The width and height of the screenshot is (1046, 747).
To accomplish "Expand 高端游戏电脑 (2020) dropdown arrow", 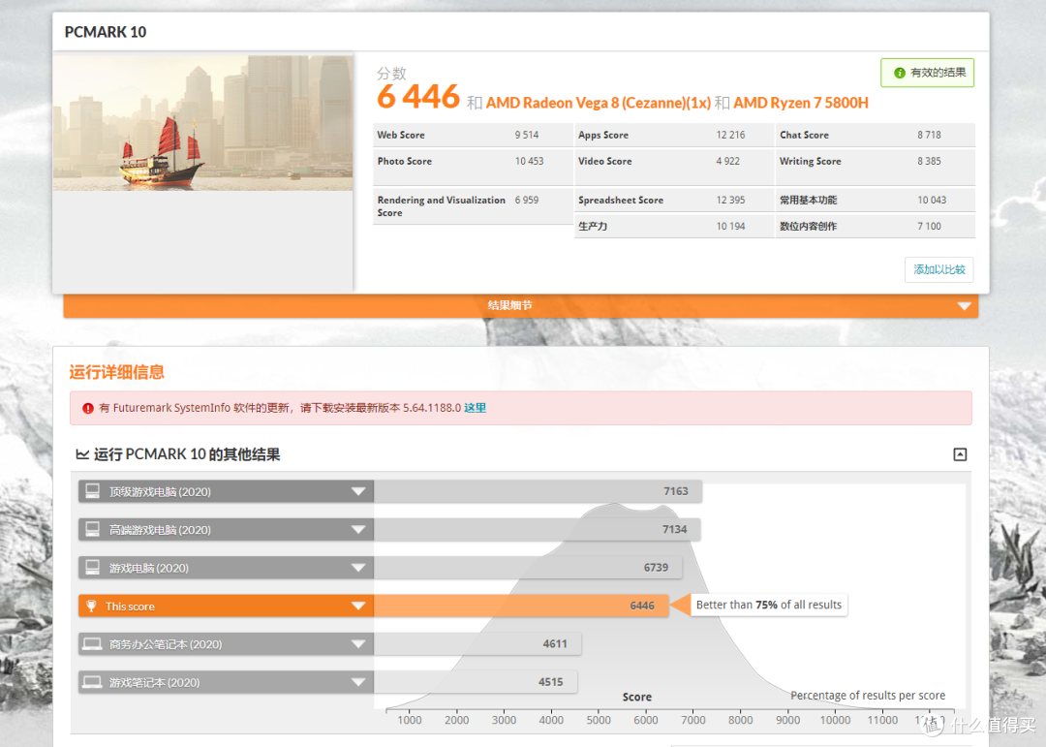I will click(358, 529).
